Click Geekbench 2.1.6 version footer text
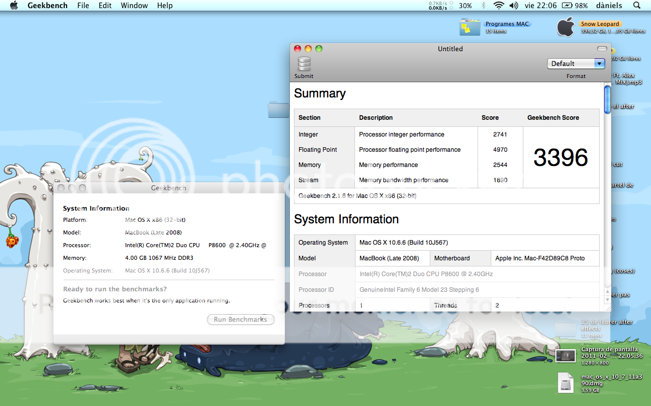 (358, 196)
